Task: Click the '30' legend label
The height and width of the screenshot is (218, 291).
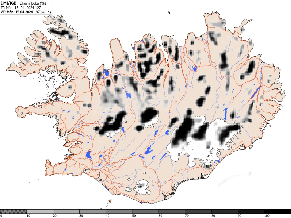Action: [x=81, y=216]
